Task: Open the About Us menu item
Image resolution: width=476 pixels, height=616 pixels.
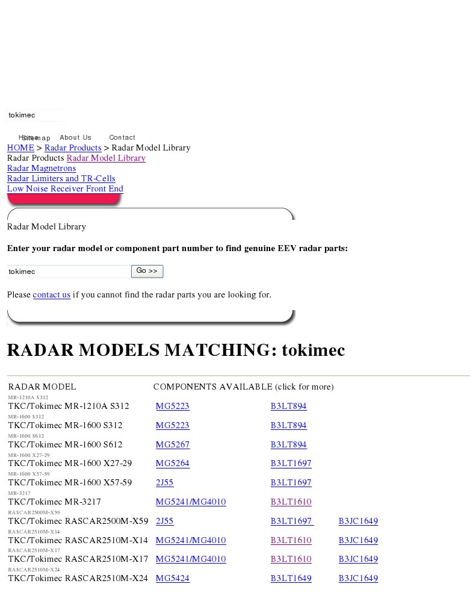Action: (75, 137)
